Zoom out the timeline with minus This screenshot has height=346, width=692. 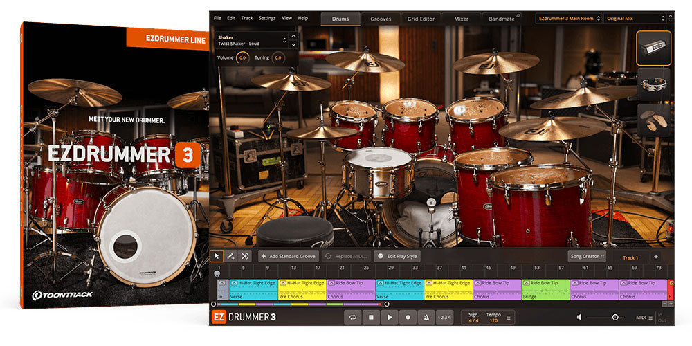[x=665, y=304]
